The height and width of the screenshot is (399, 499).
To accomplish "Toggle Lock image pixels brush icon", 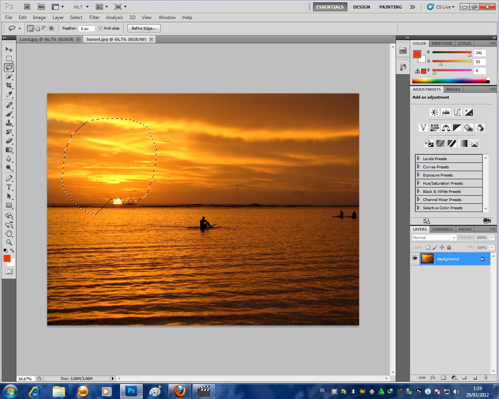I will tap(435, 247).
